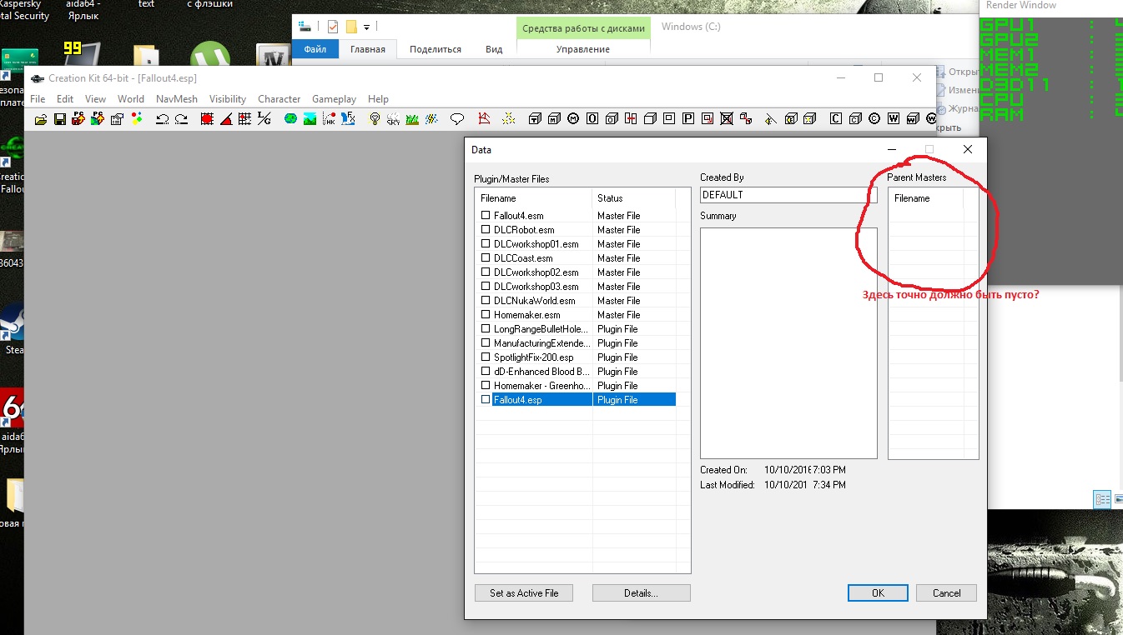Click the new folder icon in Explorer title bar
This screenshot has height=635, width=1123.
tap(352, 27)
